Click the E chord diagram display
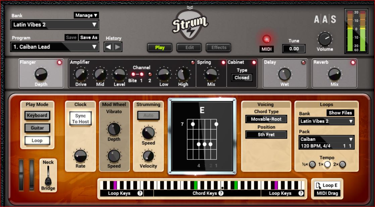The image size is (375, 207). click(x=202, y=136)
